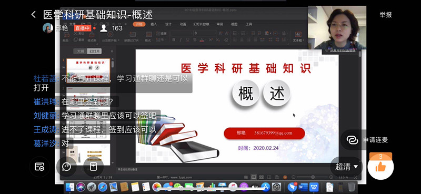Click the email 381679399@qq.com on slide

[273, 133]
